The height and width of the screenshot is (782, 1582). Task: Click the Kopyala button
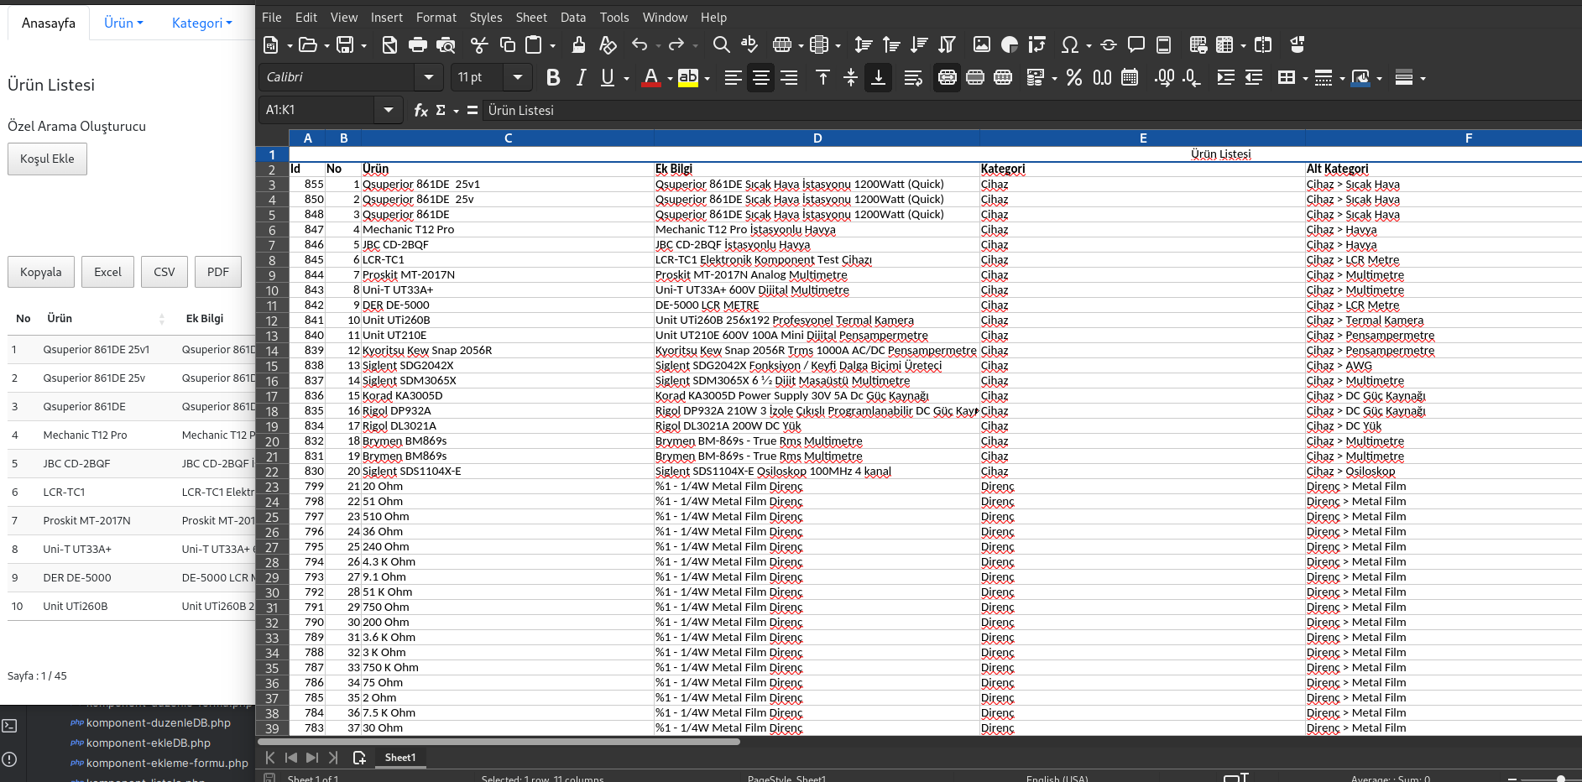[41, 273]
